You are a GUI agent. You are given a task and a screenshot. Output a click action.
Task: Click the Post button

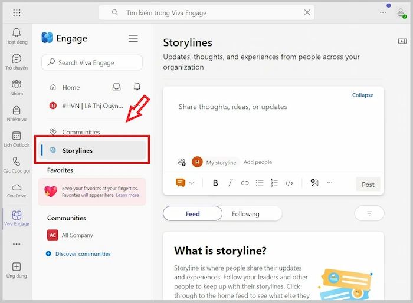[368, 185]
